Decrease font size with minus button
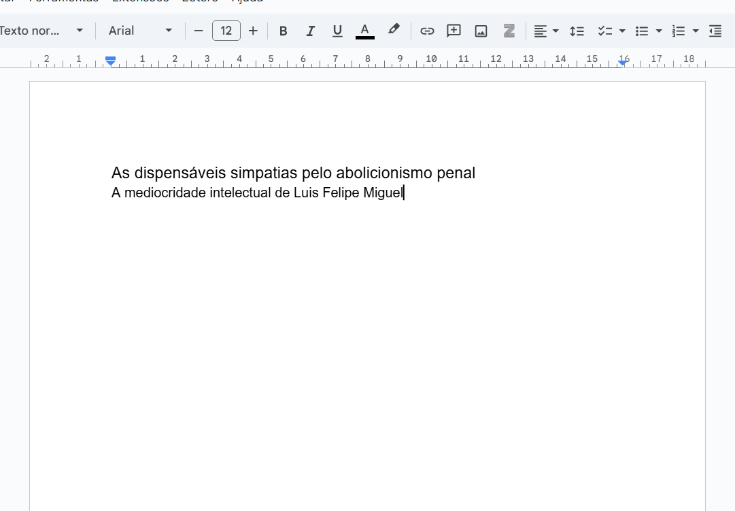 coord(199,31)
